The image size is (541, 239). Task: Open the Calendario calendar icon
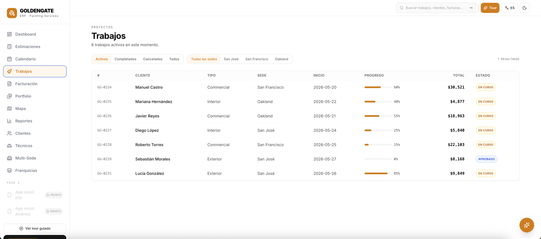[x=9, y=59]
